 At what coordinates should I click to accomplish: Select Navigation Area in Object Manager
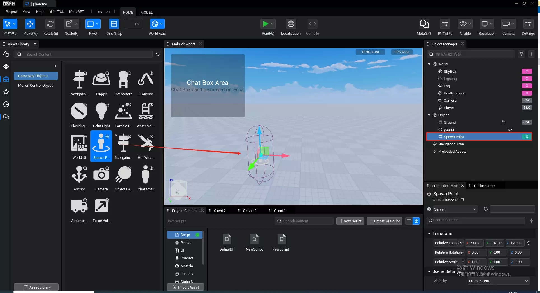[451, 144]
